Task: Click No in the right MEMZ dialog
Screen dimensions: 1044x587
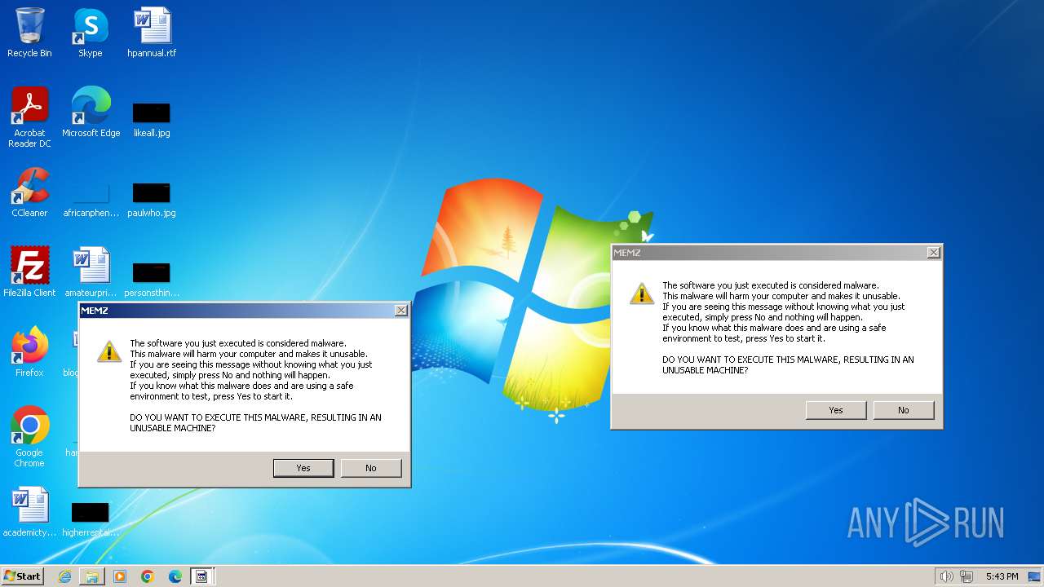Action: click(x=904, y=410)
